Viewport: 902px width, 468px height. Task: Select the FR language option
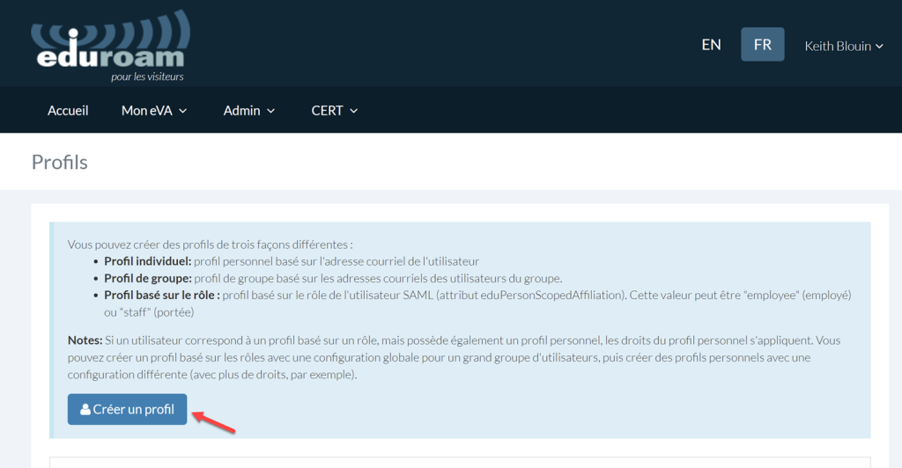762,45
